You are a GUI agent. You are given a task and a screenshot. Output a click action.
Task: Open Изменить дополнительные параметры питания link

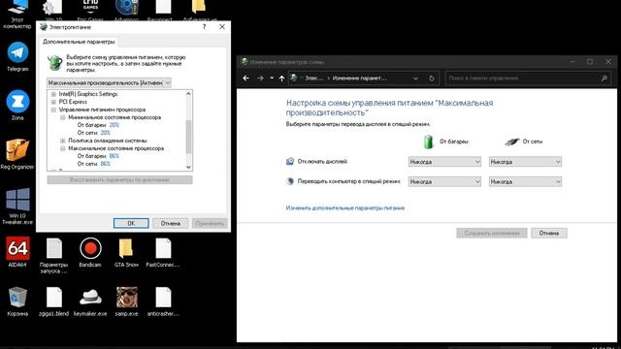click(345, 207)
